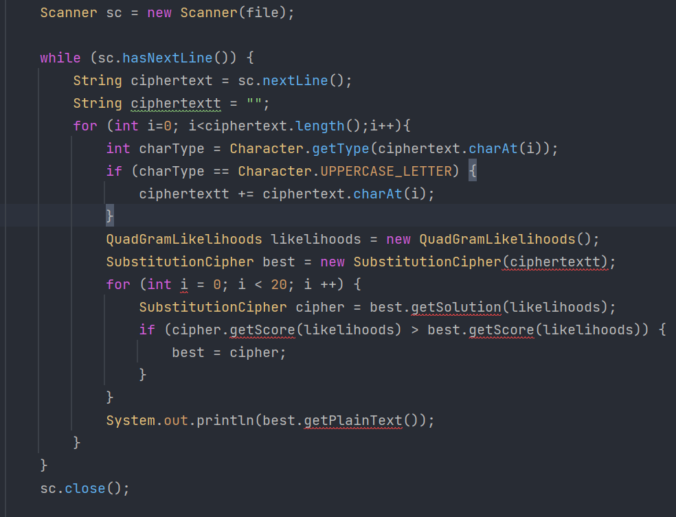Click the best.getScore error-underlined method
Screen dimensions: 676x517
(502, 330)
